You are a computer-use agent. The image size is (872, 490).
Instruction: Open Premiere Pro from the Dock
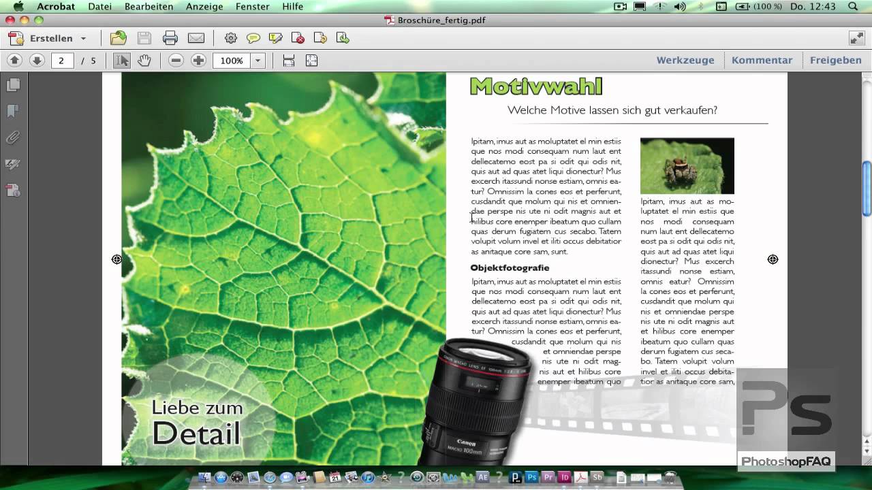[x=548, y=478]
